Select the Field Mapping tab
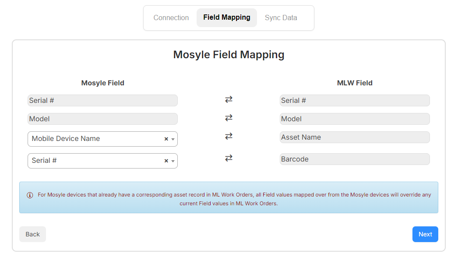The width and height of the screenshot is (472, 253). (x=227, y=18)
